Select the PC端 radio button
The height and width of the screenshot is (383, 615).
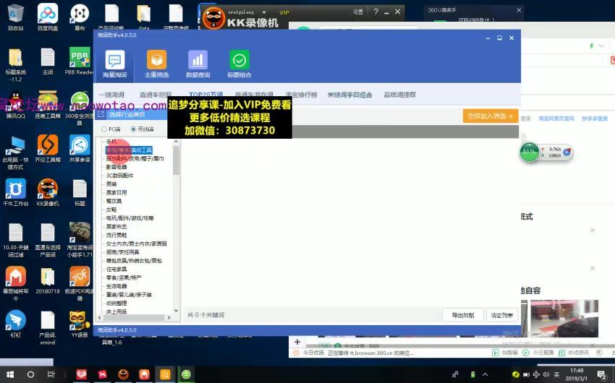click(104, 129)
